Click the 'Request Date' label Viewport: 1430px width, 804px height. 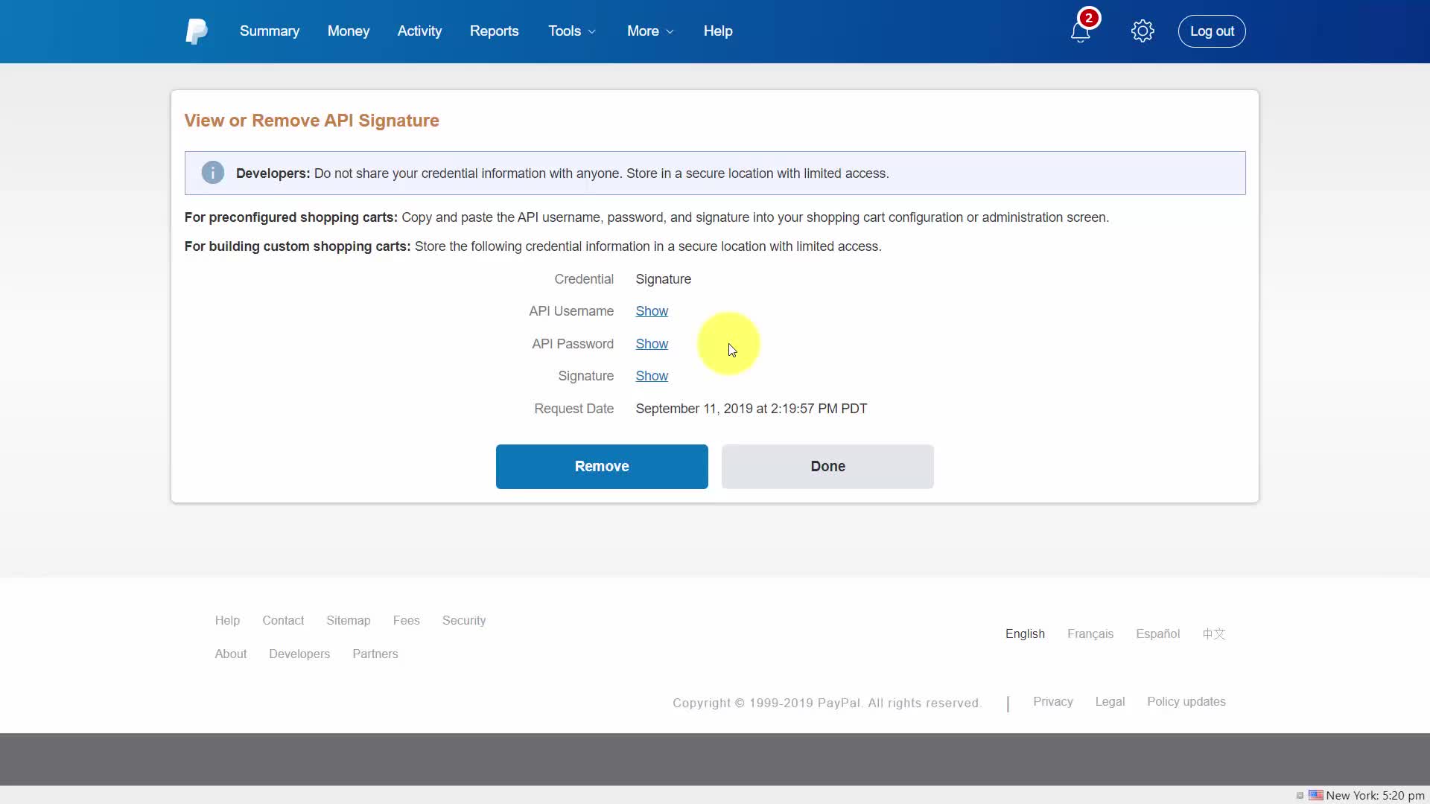tap(574, 409)
